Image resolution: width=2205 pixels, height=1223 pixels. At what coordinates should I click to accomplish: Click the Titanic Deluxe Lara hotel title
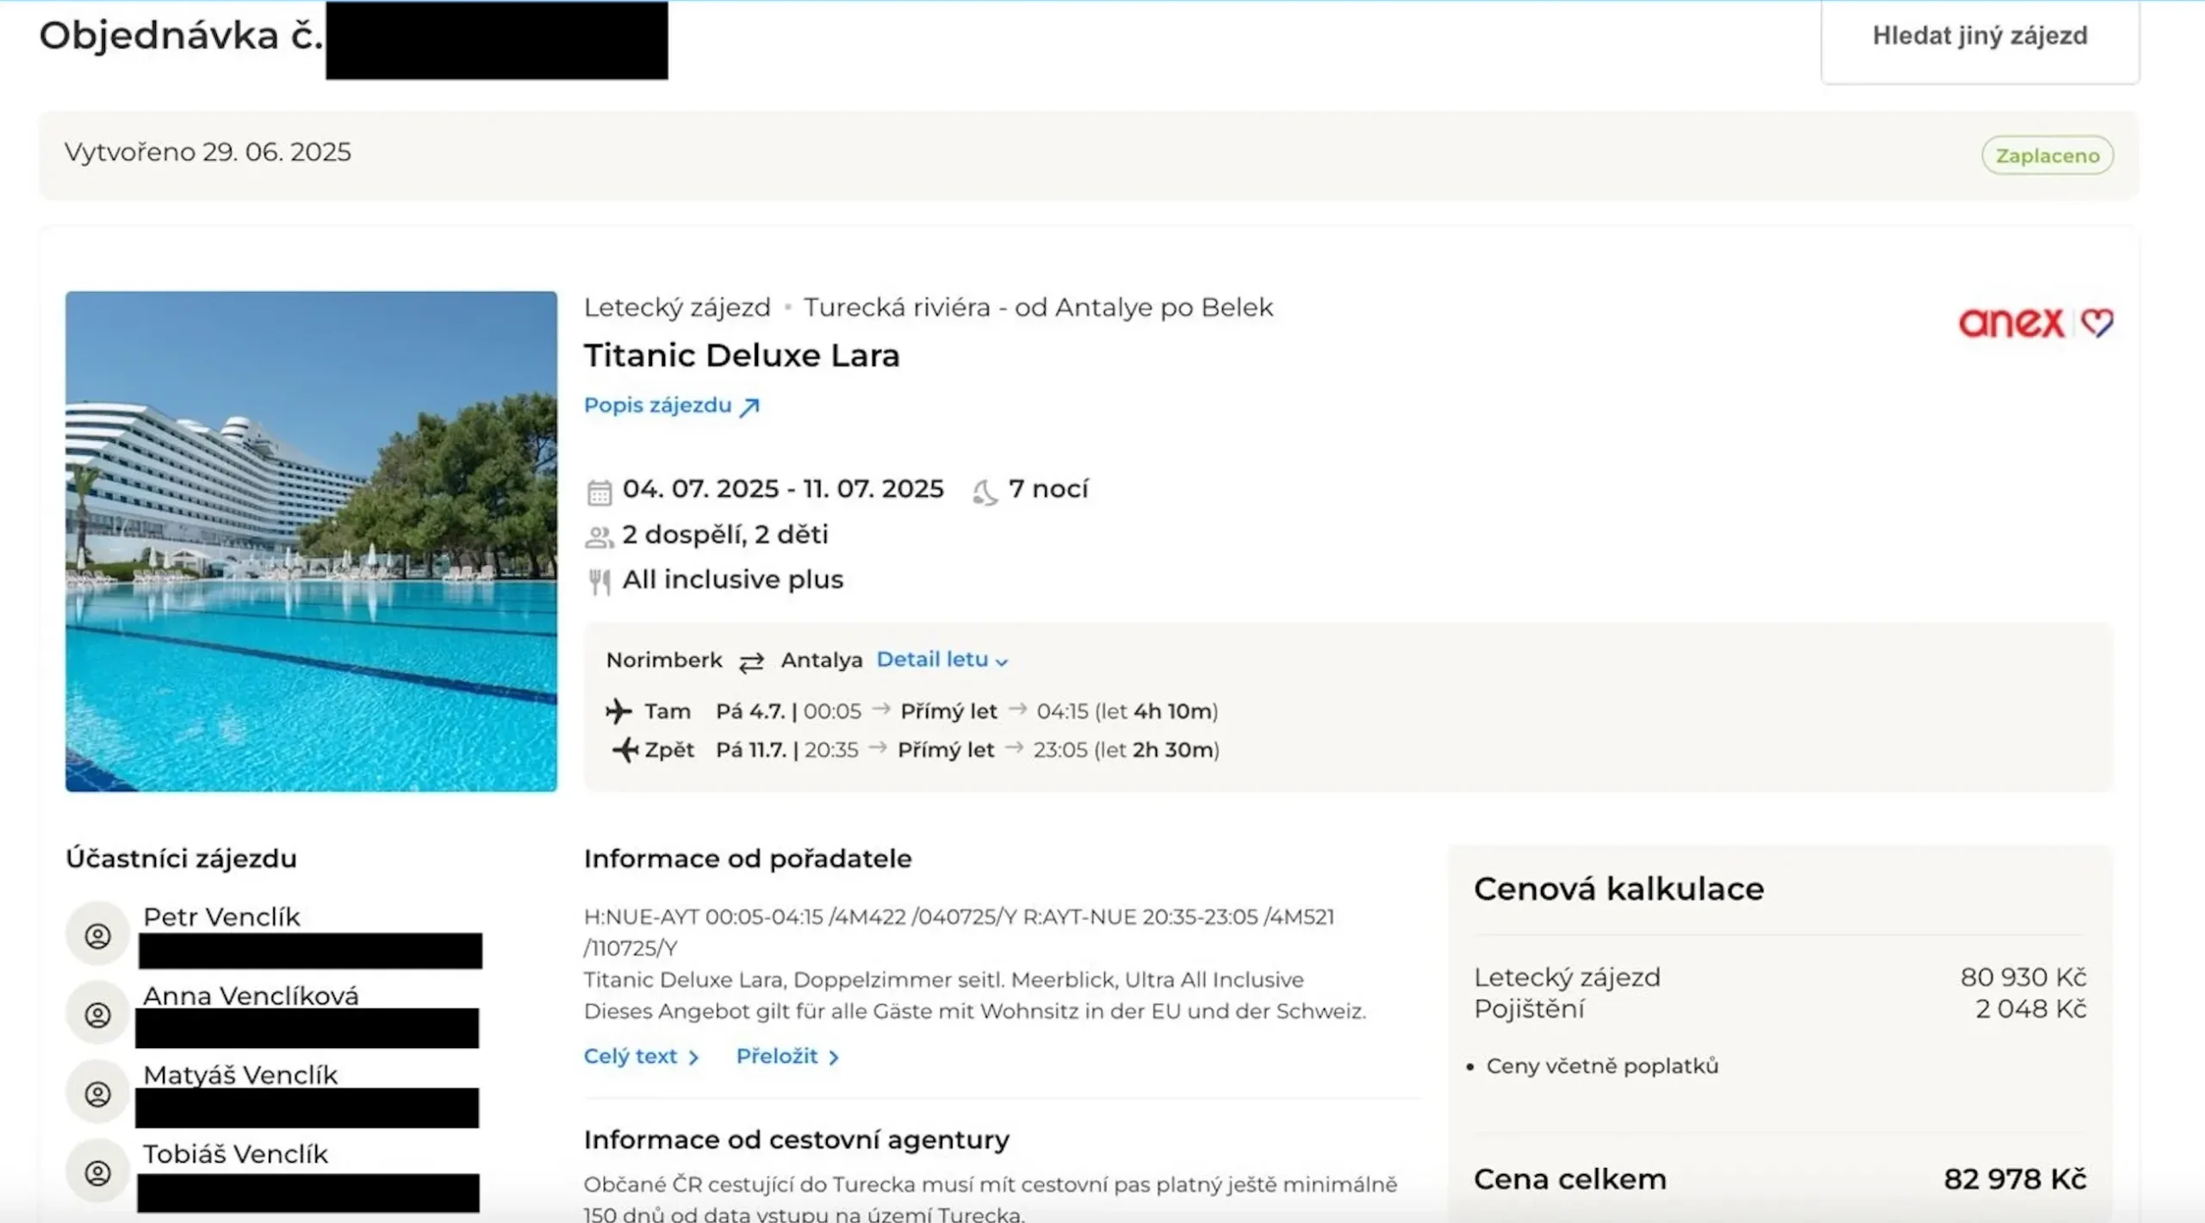[742, 356]
